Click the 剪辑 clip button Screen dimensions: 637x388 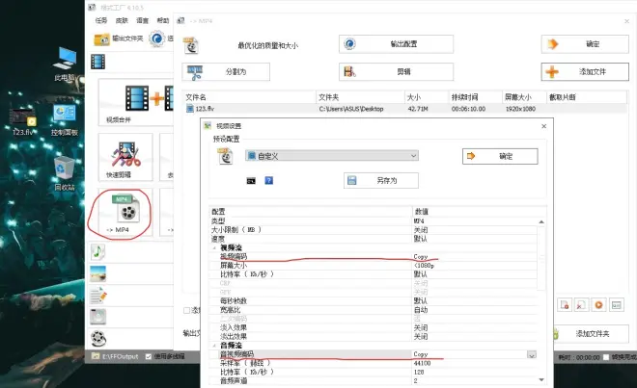pyautogui.click(x=396, y=72)
